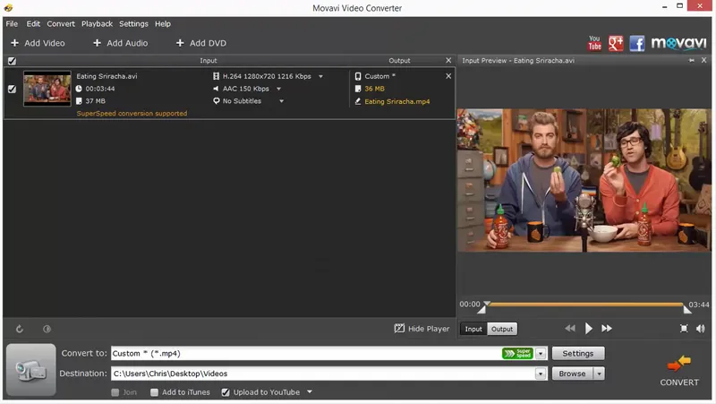Open the Convert to format dropdown arrow
The height and width of the screenshot is (404, 716).
point(541,353)
